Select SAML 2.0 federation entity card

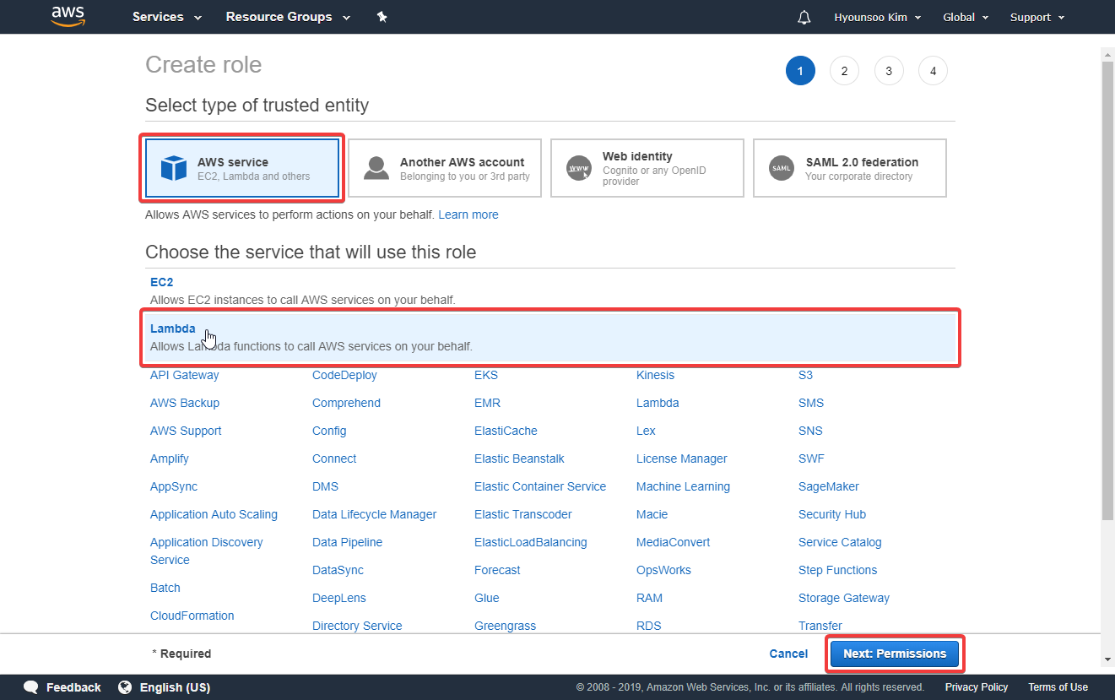pyautogui.click(x=850, y=168)
